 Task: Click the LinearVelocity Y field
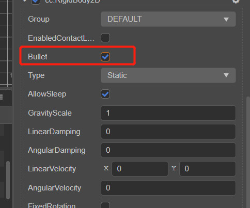point(208,169)
